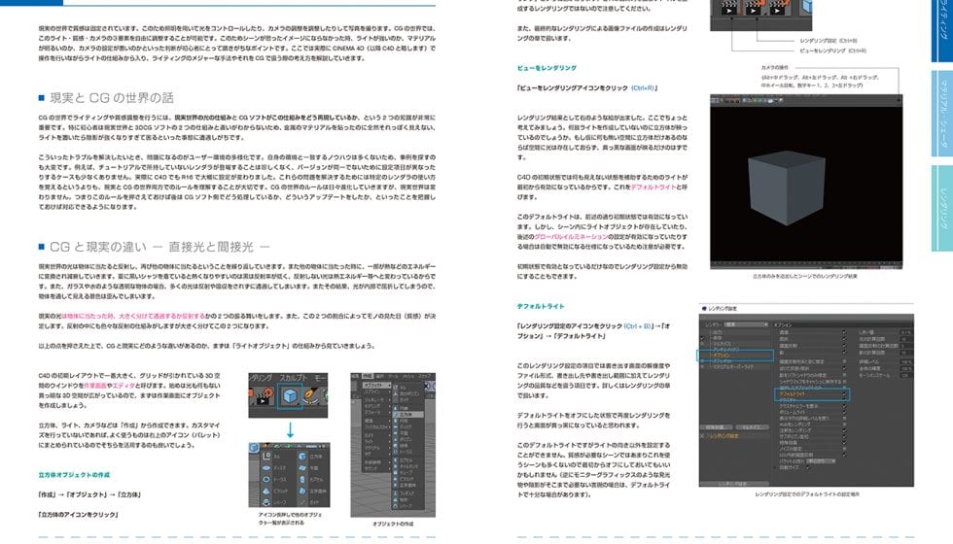Image resolution: width=953 pixels, height=544 pixels.
Task: Toggle the 鏡面反射 reflection checkbox
Action: pos(845,346)
